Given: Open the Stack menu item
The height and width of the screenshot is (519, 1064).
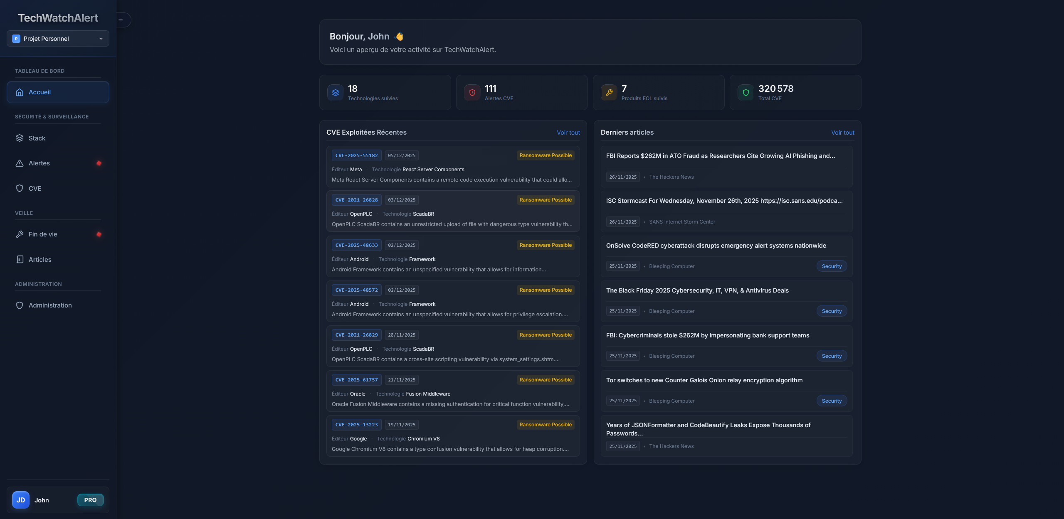Looking at the screenshot, I should coord(37,138).
